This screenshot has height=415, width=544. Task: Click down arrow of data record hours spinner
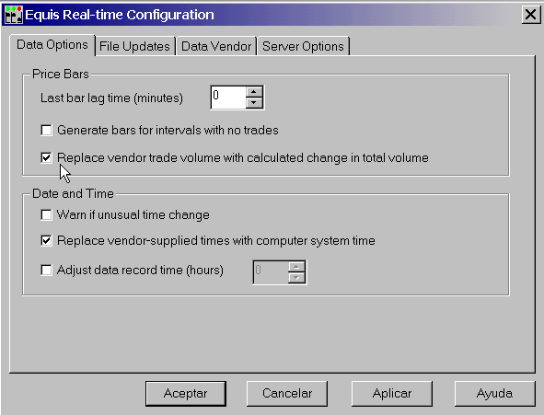point(296,277)
